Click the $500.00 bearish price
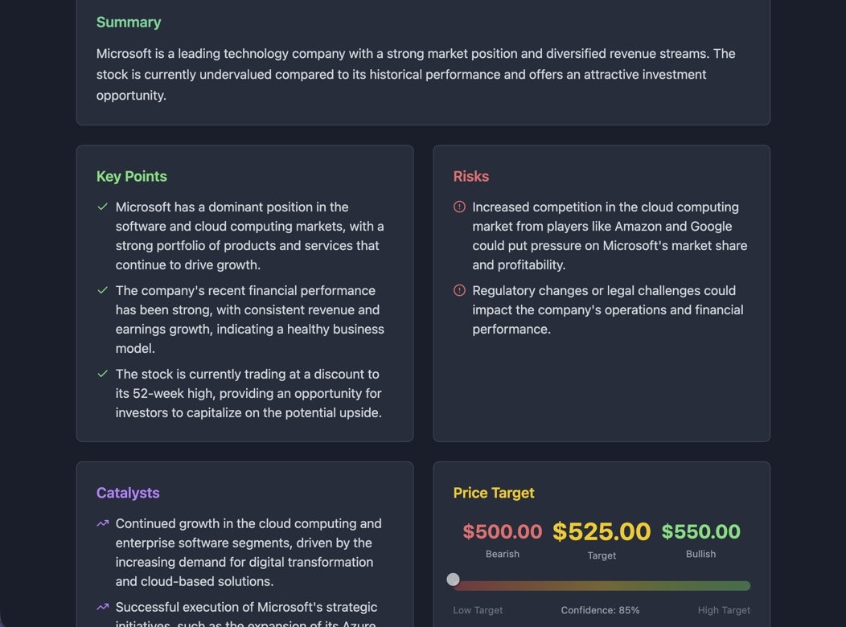 coord(503,531)
